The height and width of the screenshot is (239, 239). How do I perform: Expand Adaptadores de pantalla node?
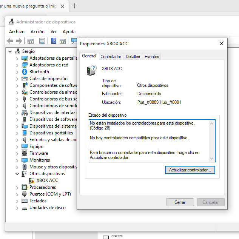(x=17, y=59)
